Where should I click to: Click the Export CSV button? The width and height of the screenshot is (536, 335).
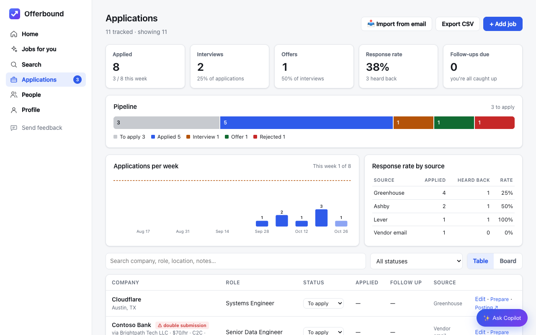coord(458,24)
